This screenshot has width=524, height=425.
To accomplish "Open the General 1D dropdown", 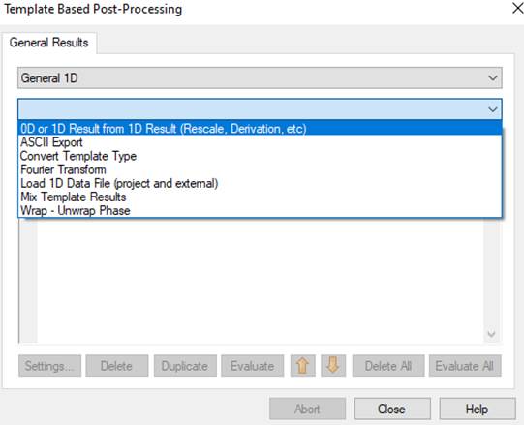I will click(x=260, y=78).
